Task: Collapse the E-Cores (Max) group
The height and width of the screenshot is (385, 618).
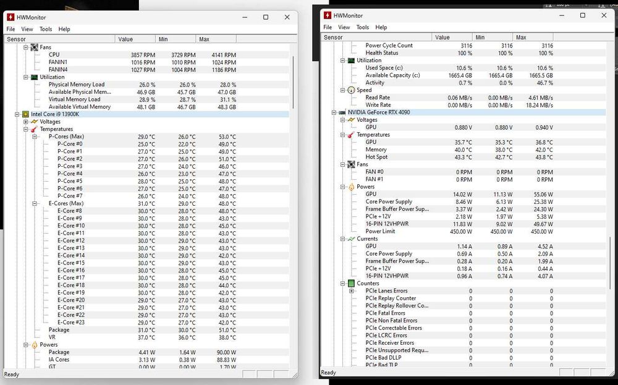Action: pos(34,204)
